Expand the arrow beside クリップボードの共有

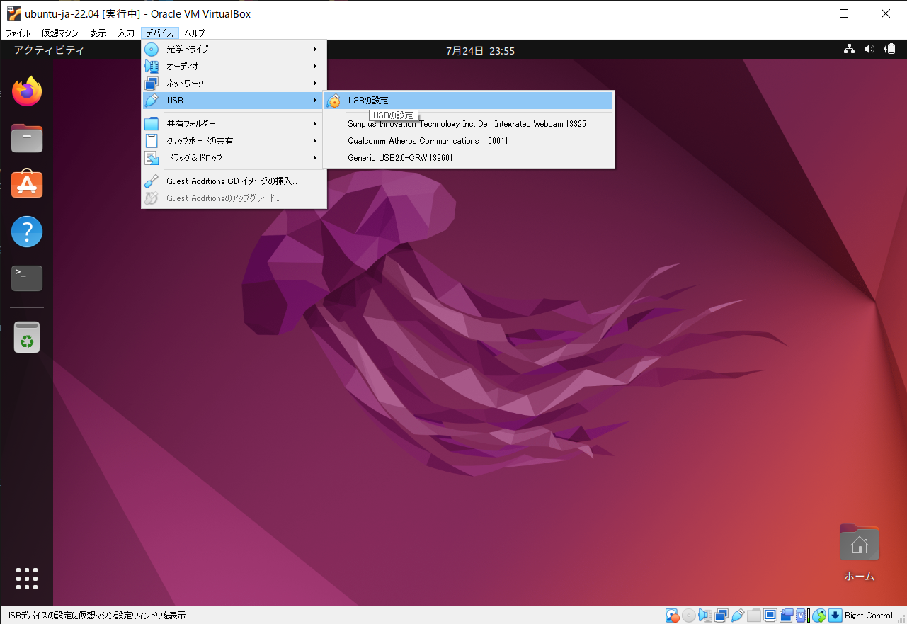[315, 141]
